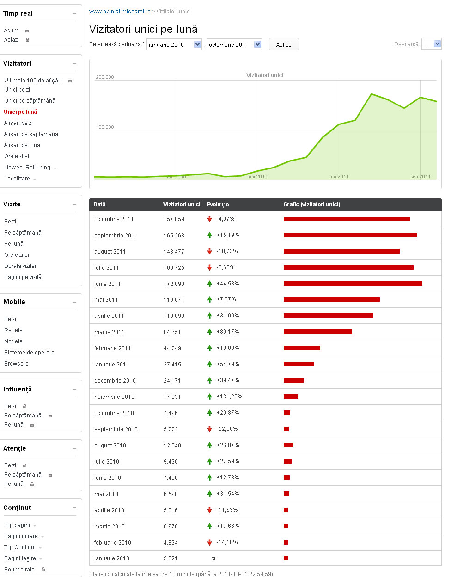Expand the Localizare submenu arrow
Viewport: 451px width, 577px height.
click(x=35, y=179)
